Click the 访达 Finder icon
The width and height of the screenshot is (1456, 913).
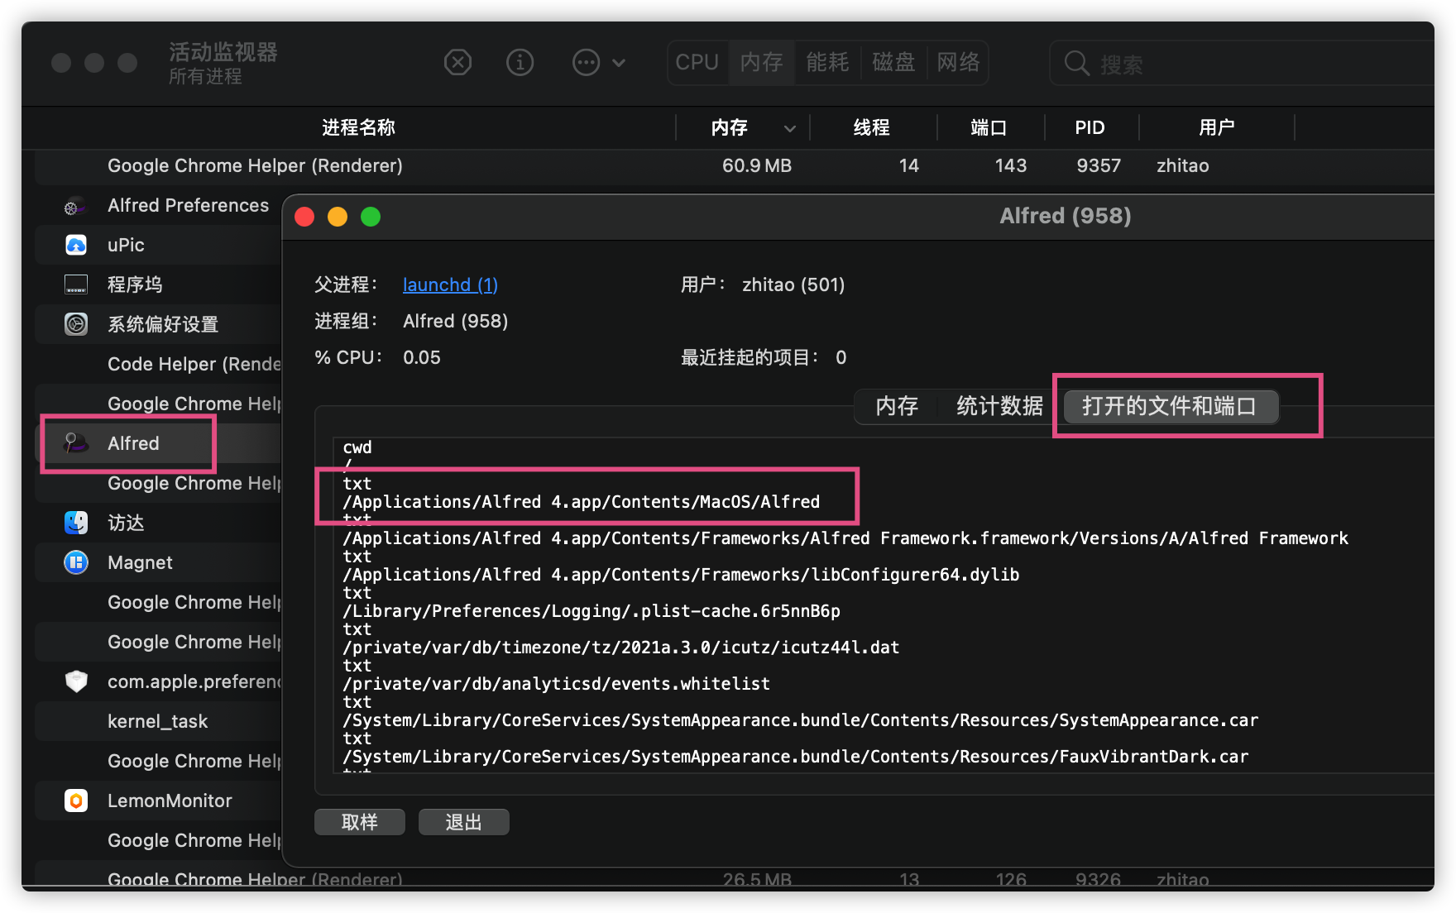[75, 523]
